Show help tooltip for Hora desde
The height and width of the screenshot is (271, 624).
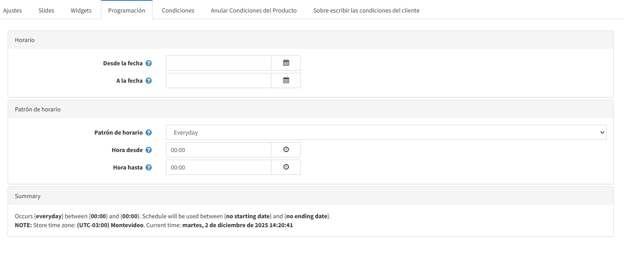point(148,150)
